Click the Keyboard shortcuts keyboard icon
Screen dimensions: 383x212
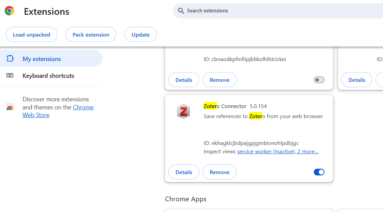coord(10,75)
